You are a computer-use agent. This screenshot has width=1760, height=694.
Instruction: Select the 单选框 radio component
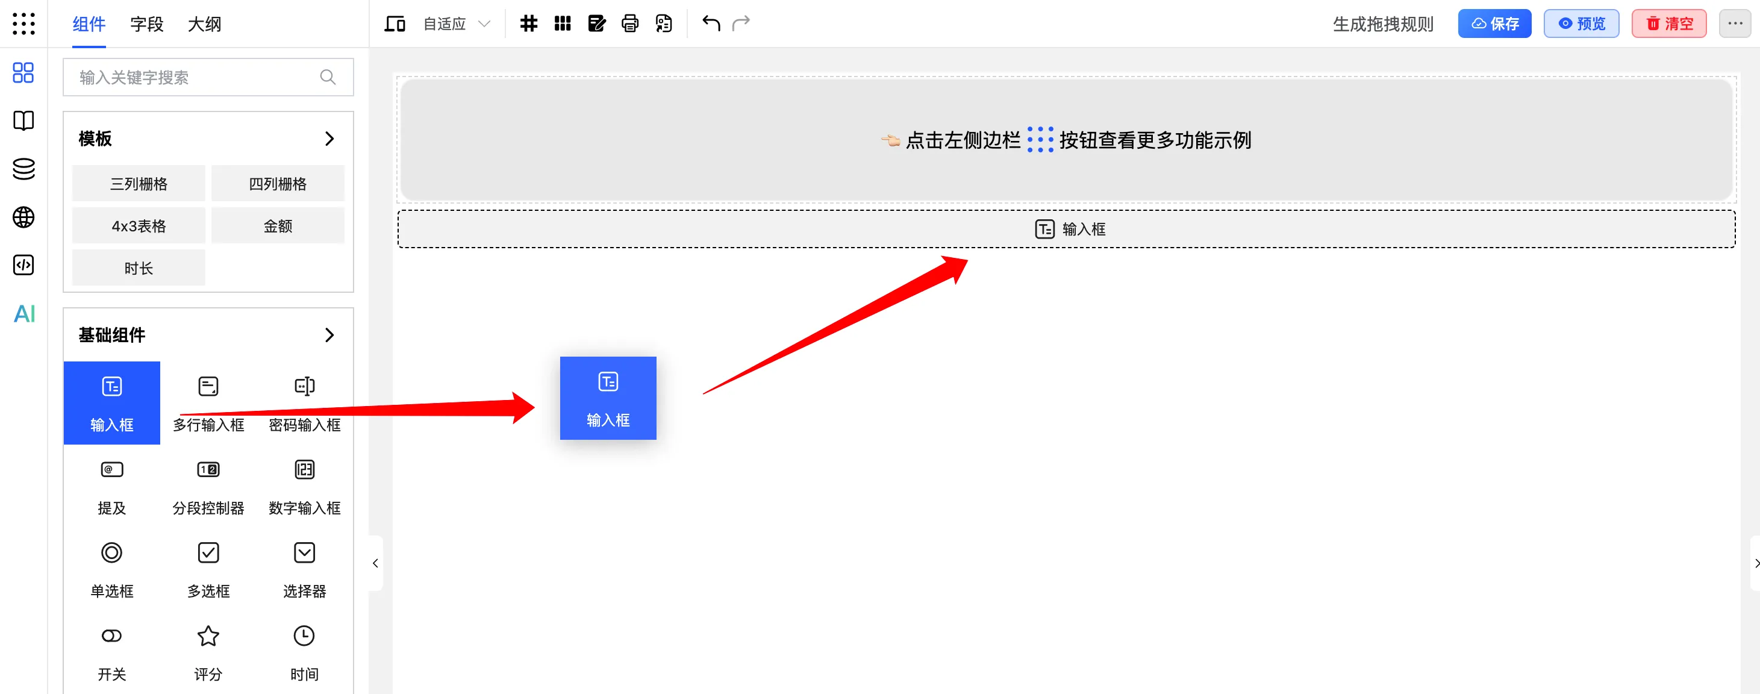(111, 568)
